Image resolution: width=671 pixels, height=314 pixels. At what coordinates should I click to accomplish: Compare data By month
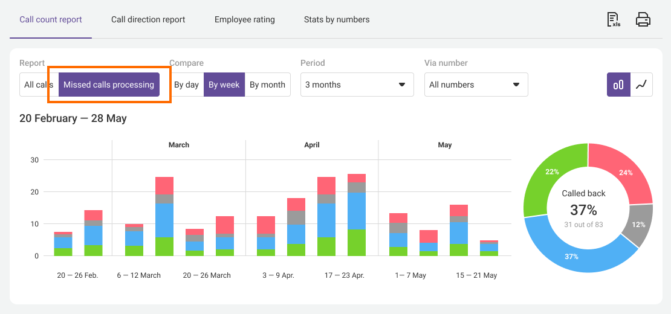click(x=267, y=85)
